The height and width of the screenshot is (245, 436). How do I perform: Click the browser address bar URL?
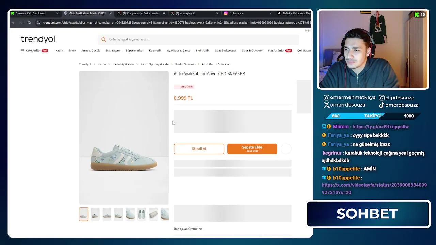click(177, 23)
